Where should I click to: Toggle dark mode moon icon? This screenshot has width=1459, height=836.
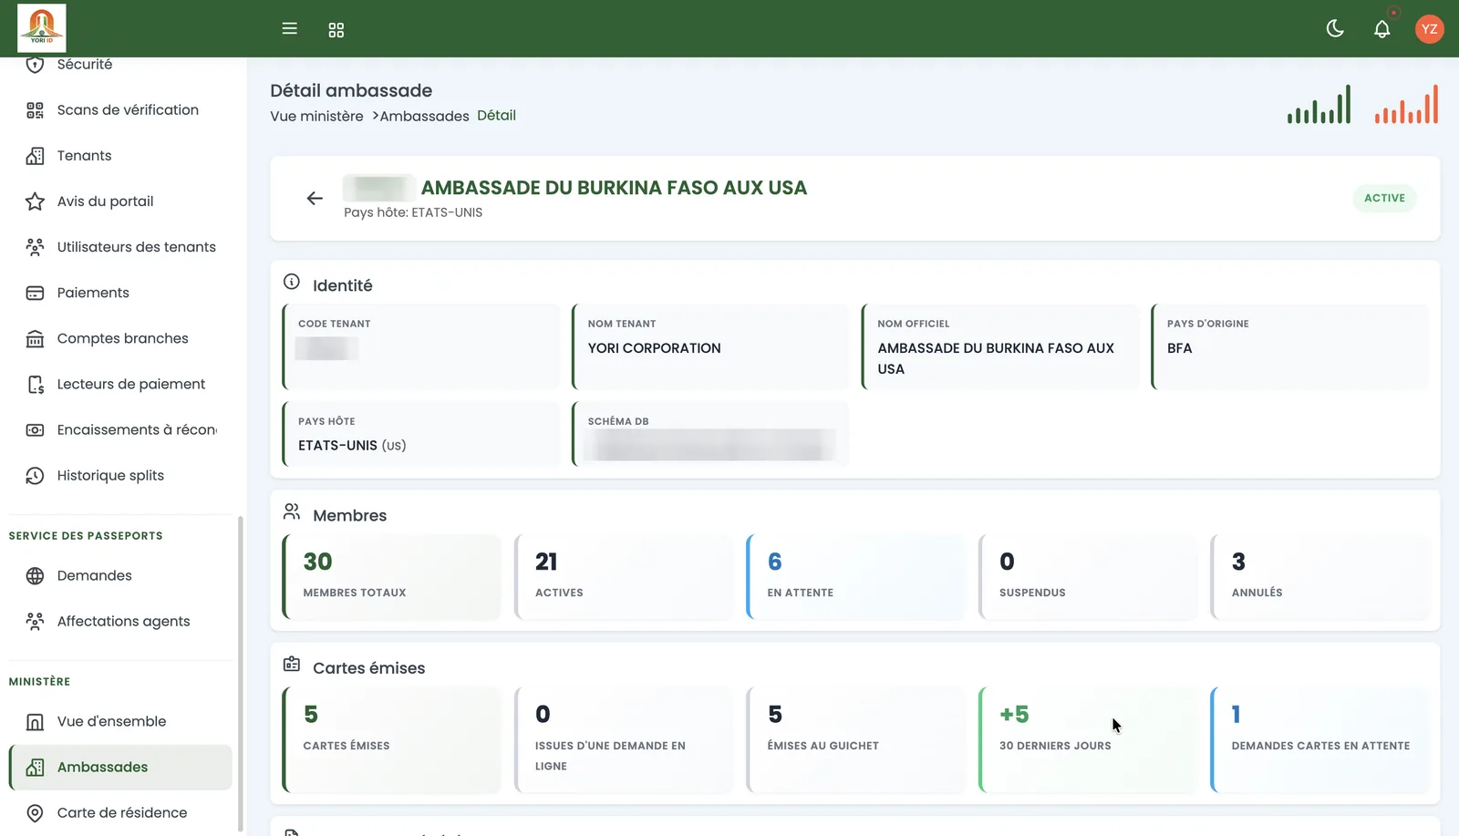[x=1335, y=28]
